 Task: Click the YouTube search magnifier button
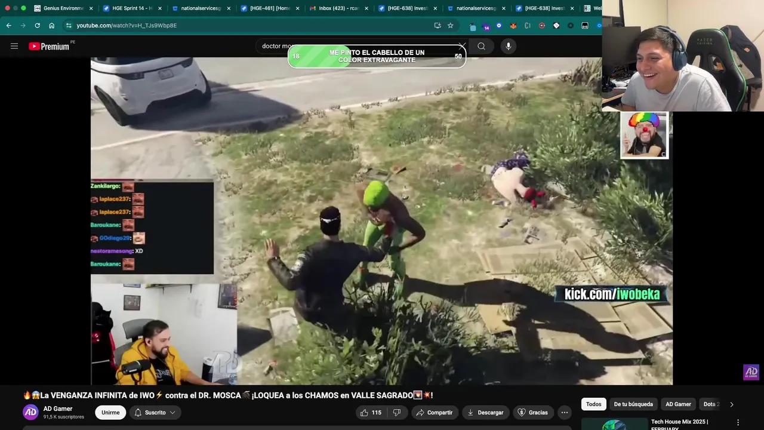pos(481,46)
